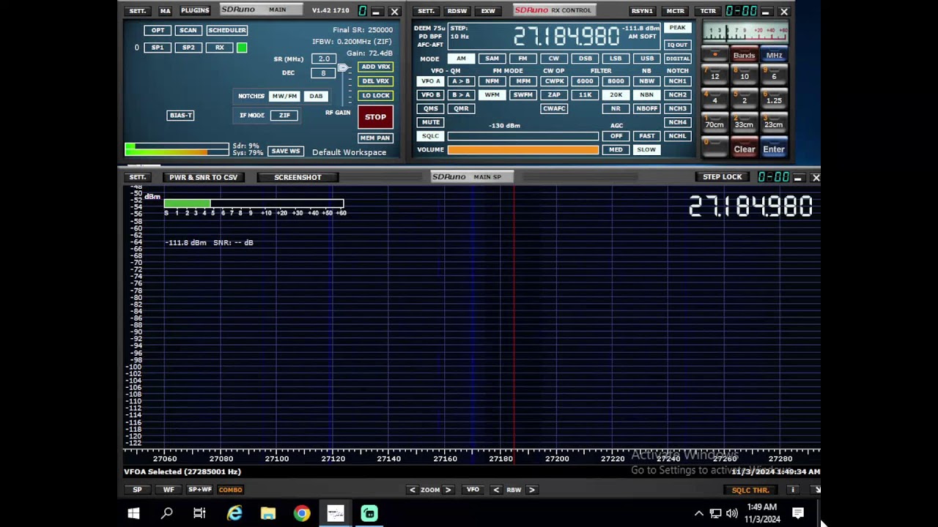Click the green RX status indicator square

242,48
